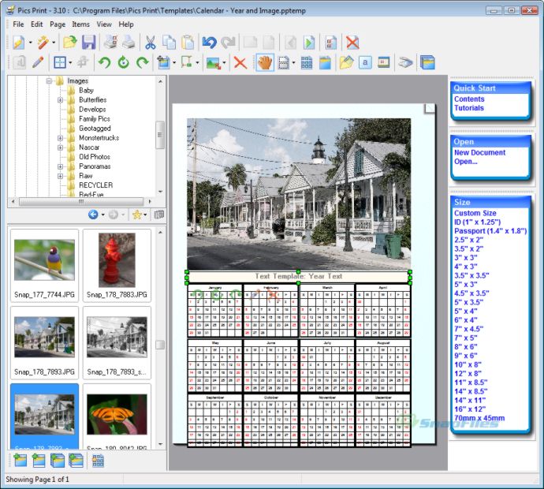Click the green circular rotate/refresh icon
The height and width of the screenshot is (489, 544).
[124, 63]
